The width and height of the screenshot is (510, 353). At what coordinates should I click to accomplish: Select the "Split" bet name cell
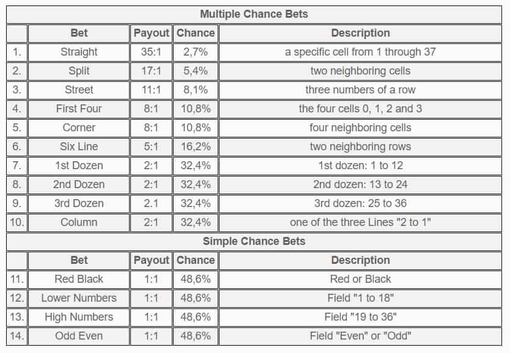(x=79, y=71)
